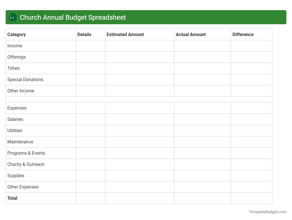Click the Income row label
Viewport: 292px width, 220px height.
(x=15, y=46)
